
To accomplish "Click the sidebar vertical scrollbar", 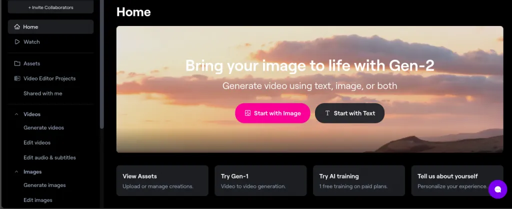I will click(x=102, y=65).
